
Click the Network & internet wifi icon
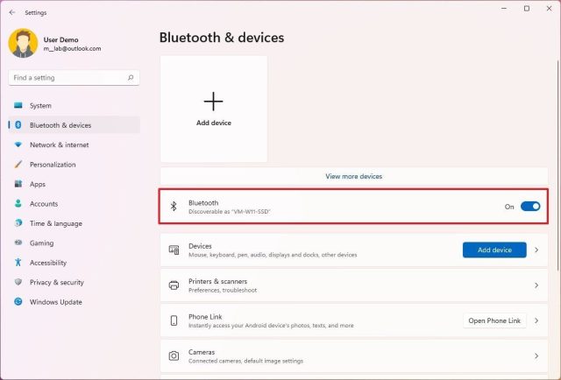coord(18,144)
